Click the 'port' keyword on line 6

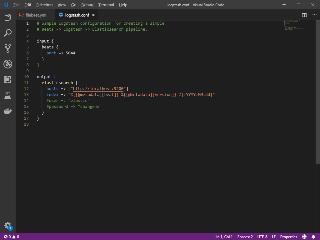click(x=51, y=53)
